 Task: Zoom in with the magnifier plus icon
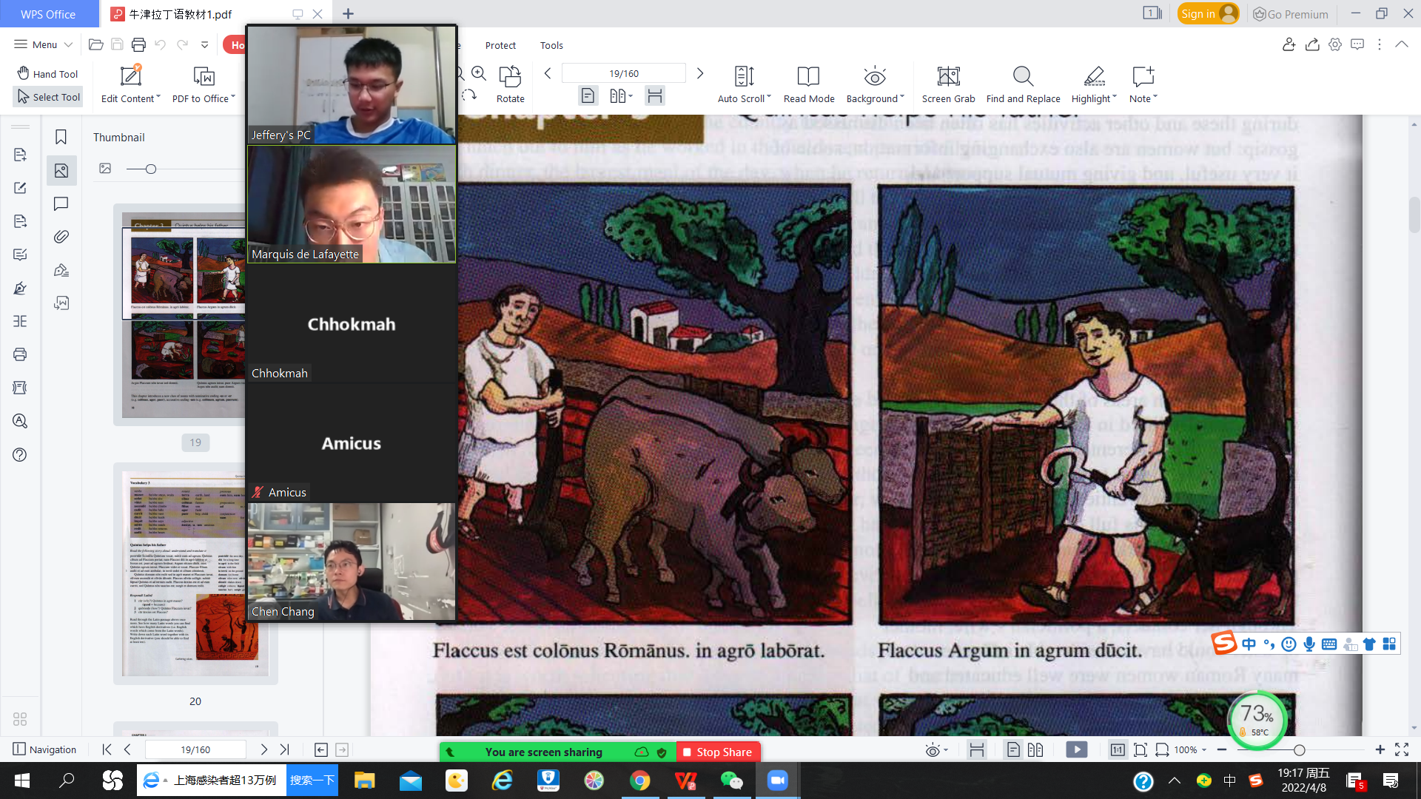pos(479,73)
